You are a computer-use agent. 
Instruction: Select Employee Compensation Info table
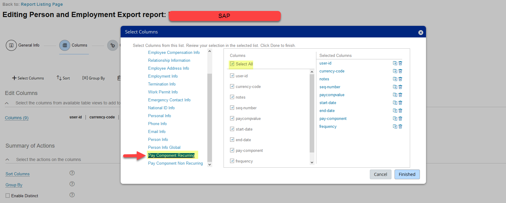(174, 53)
